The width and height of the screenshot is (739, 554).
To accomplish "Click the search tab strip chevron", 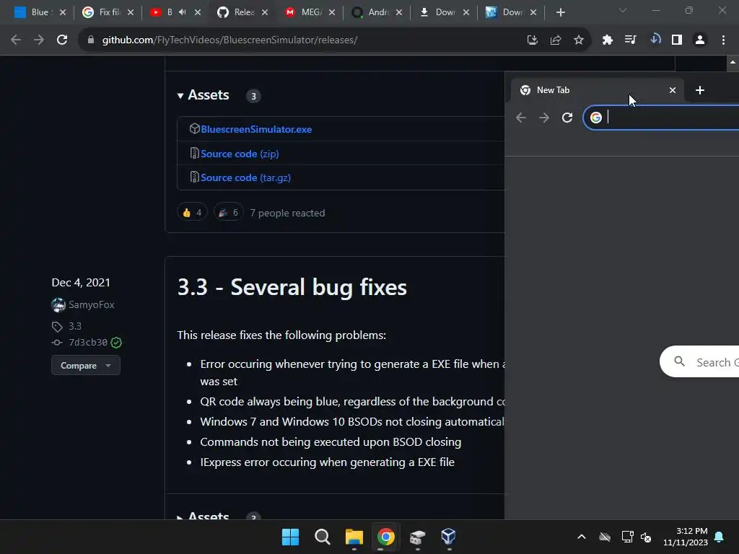I will 623,10.
